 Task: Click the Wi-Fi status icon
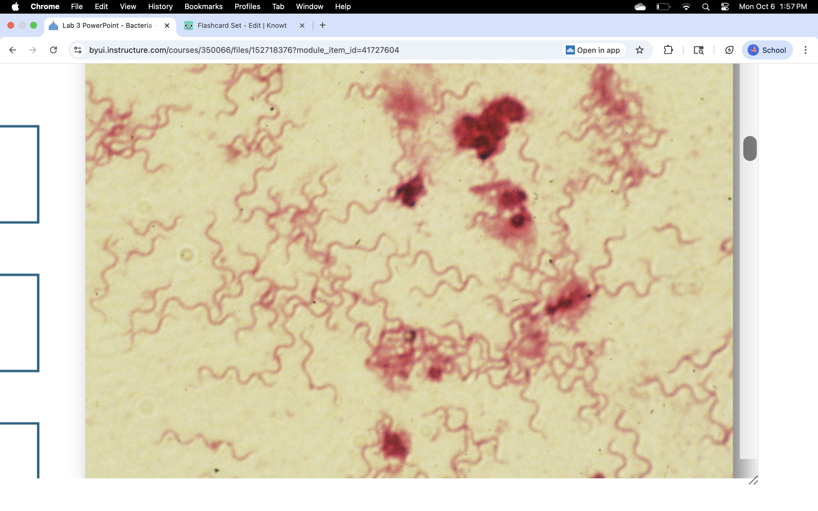click(x=686, y=7)
